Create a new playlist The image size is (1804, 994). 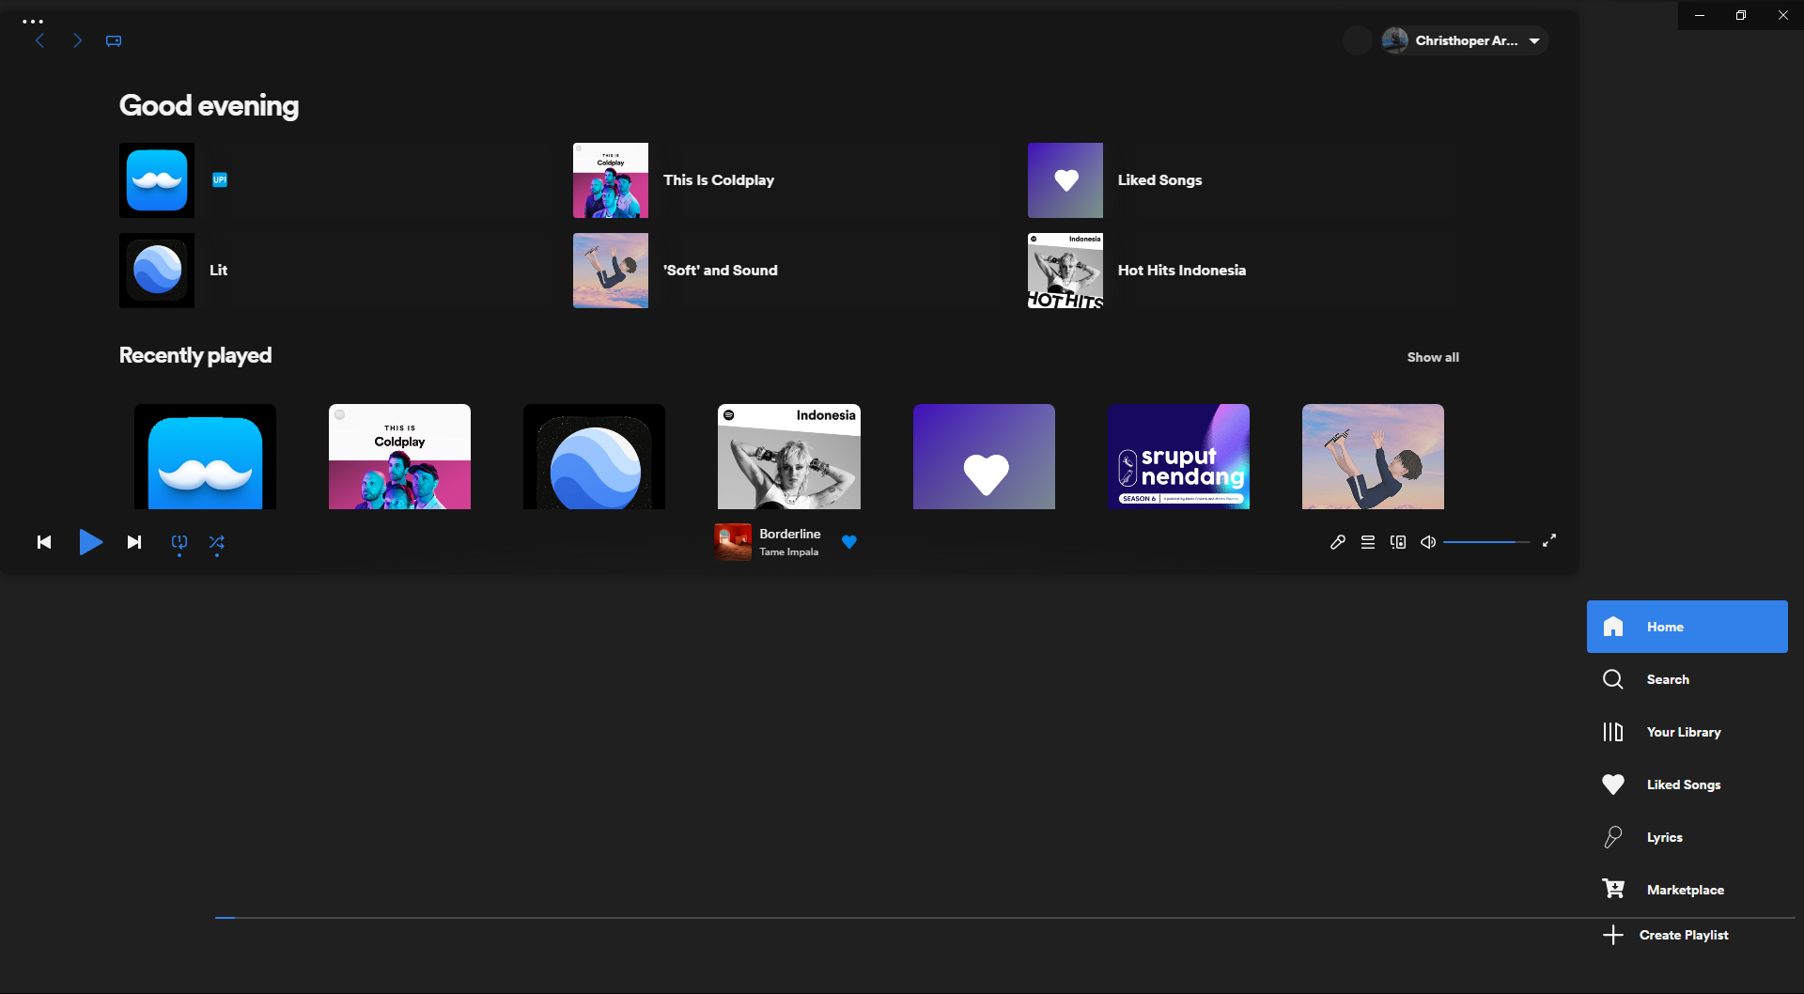click(x=1683, y=934)
